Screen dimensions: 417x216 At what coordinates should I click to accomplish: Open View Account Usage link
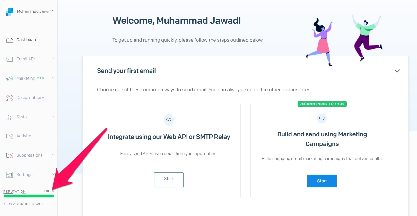click(x=23, y=204)
